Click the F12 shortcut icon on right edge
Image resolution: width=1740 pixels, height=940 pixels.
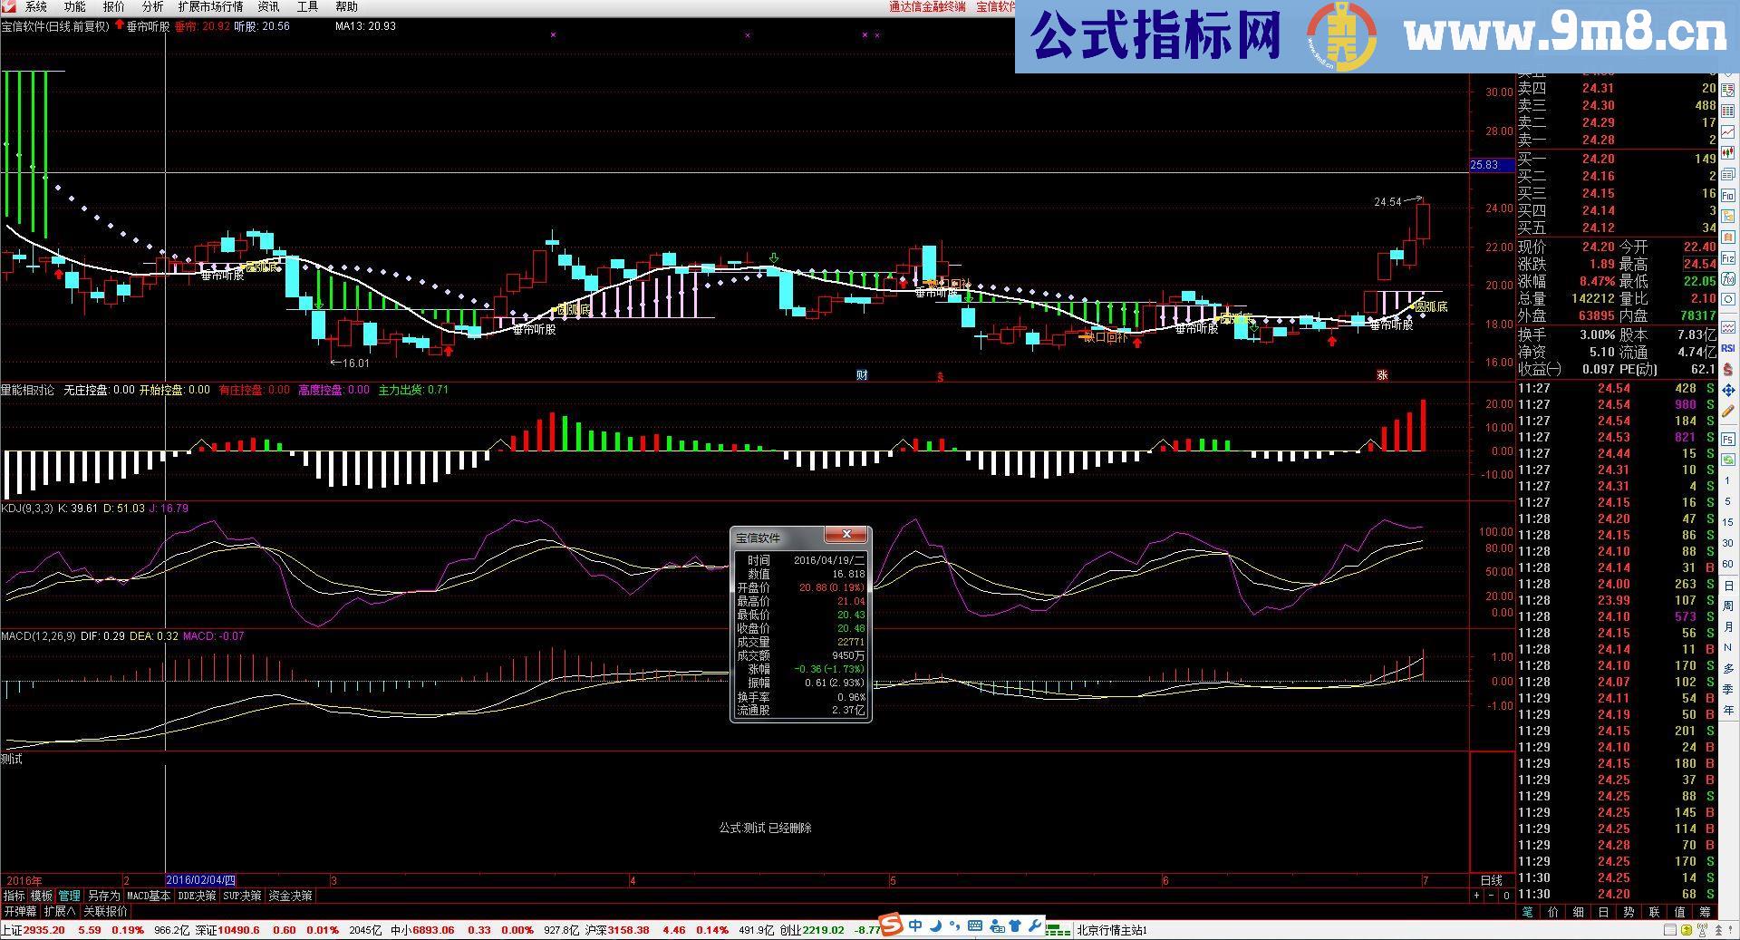1729,254
